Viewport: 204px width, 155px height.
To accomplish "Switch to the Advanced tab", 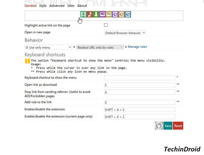I will [x=57, y=6].
